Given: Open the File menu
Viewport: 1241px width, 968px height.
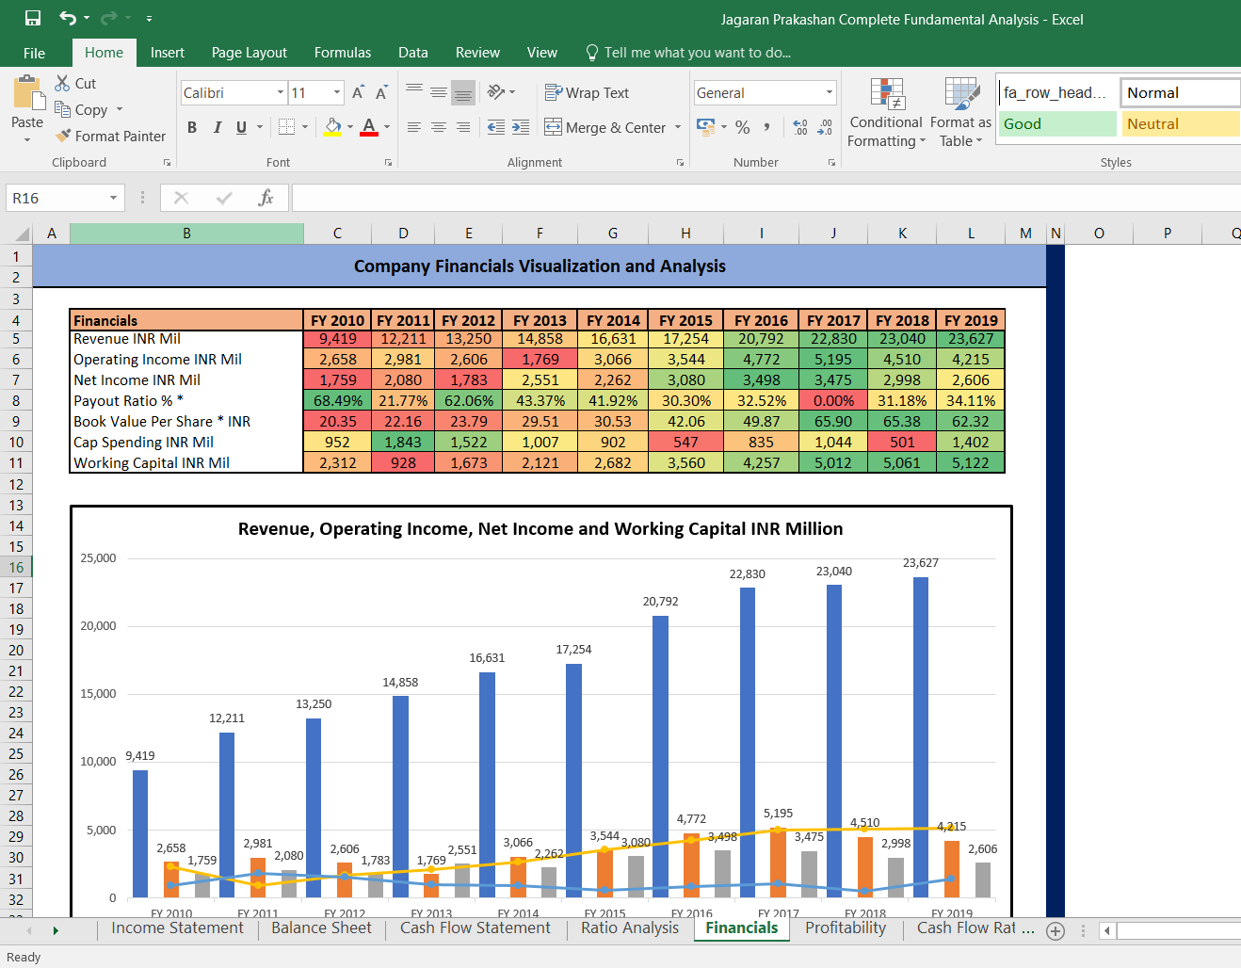Looking at the screenshot, I should point(34,53).
